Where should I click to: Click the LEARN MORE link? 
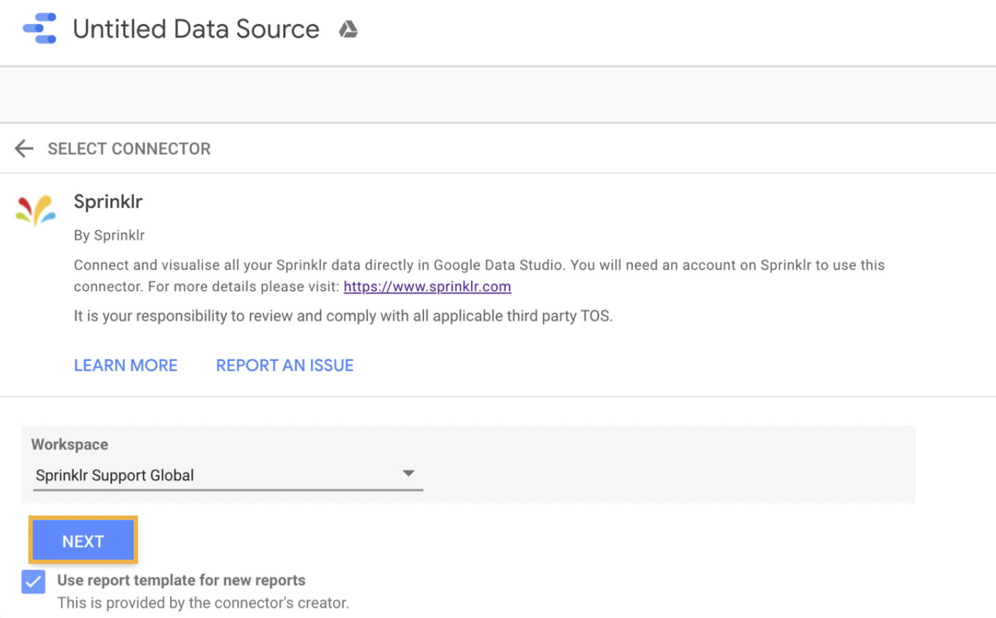126,365
